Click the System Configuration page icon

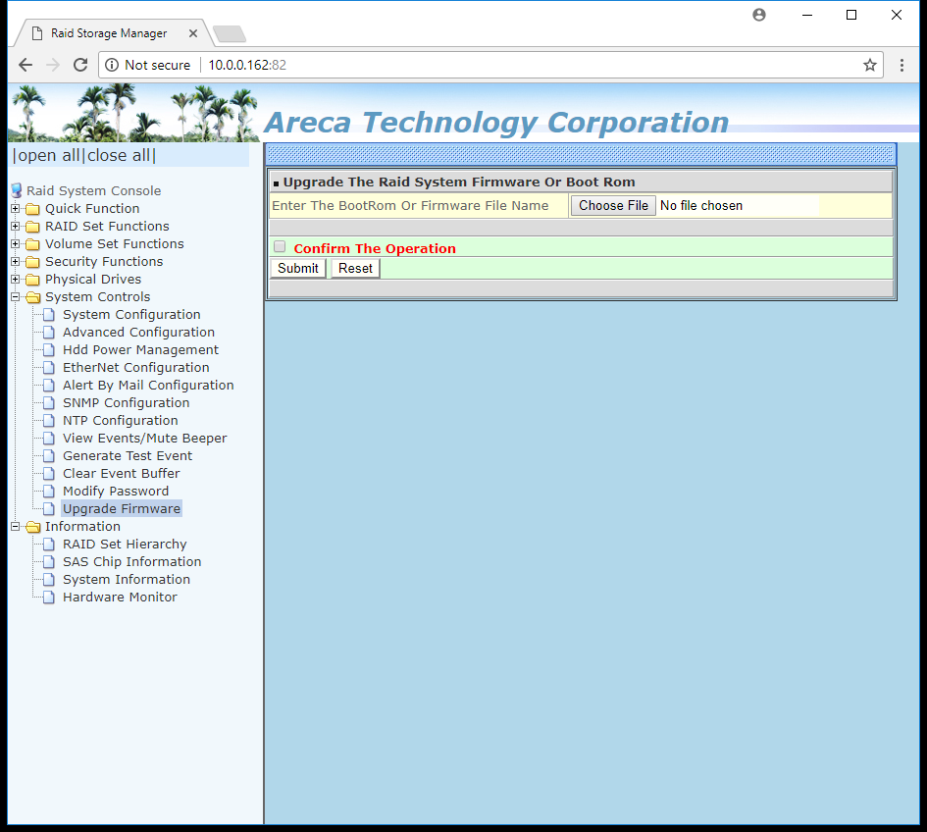tap(49, 315)
